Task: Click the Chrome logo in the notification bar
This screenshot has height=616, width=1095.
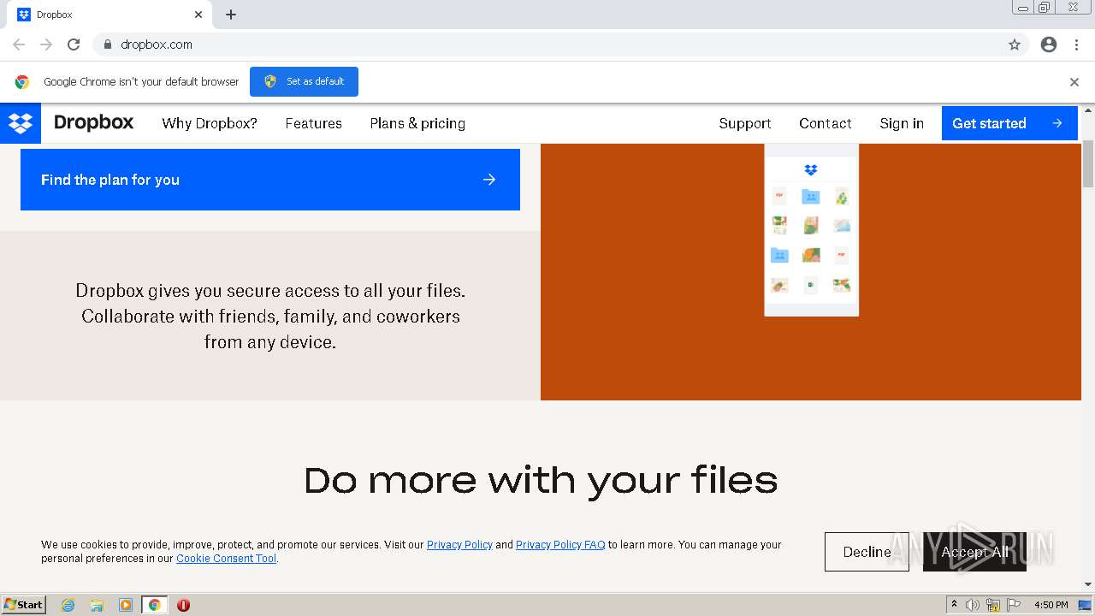Action: point(22,82)
